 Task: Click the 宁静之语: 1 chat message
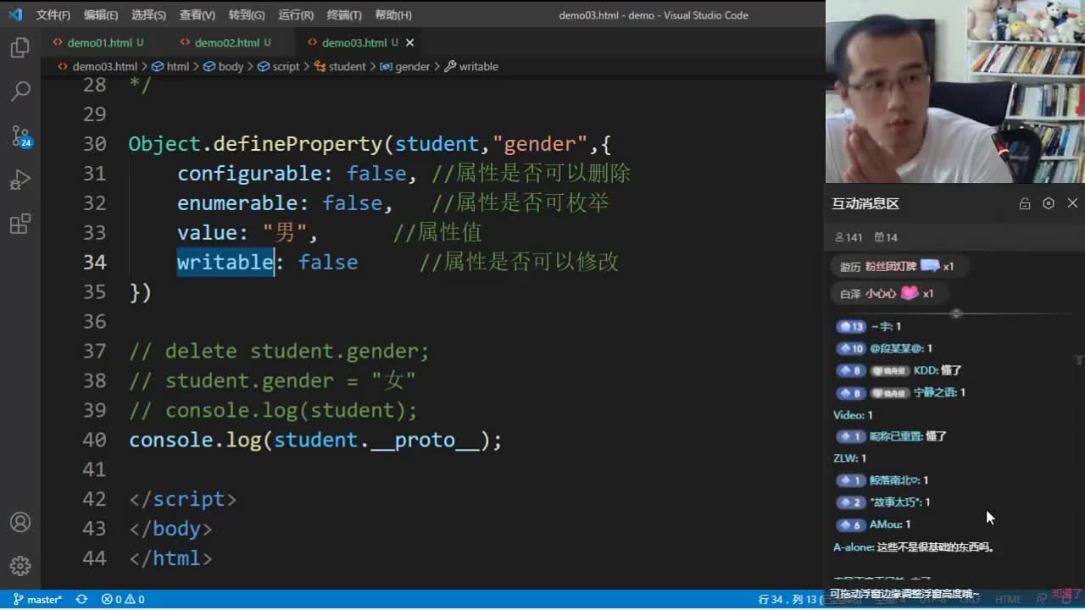tap(901, 392)
